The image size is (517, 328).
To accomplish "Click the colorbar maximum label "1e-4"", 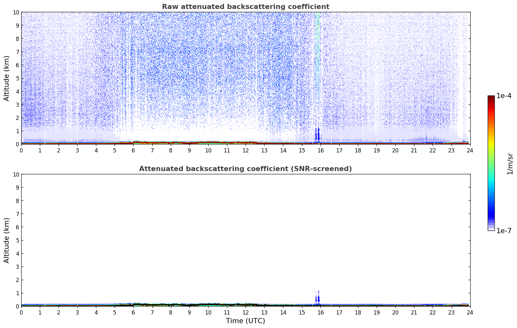I will 504,96.
